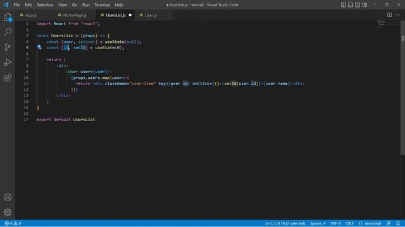Viewport: 405px width, 227px height.
Task: Click the vertical editor scrollbar
Action: (x=402, y=88)
